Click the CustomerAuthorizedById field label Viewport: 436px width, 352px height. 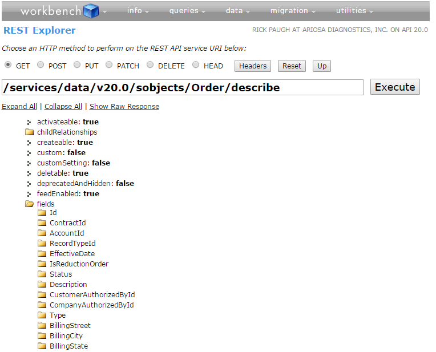(x=92, y=295)
